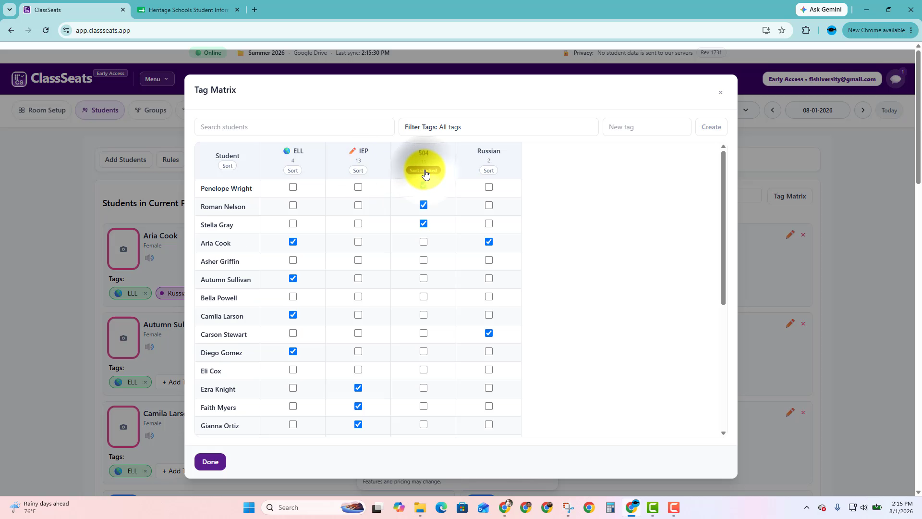Uncheck the Russian box for Aria Cook
This screenshot has width=922, height=519.
489,242
